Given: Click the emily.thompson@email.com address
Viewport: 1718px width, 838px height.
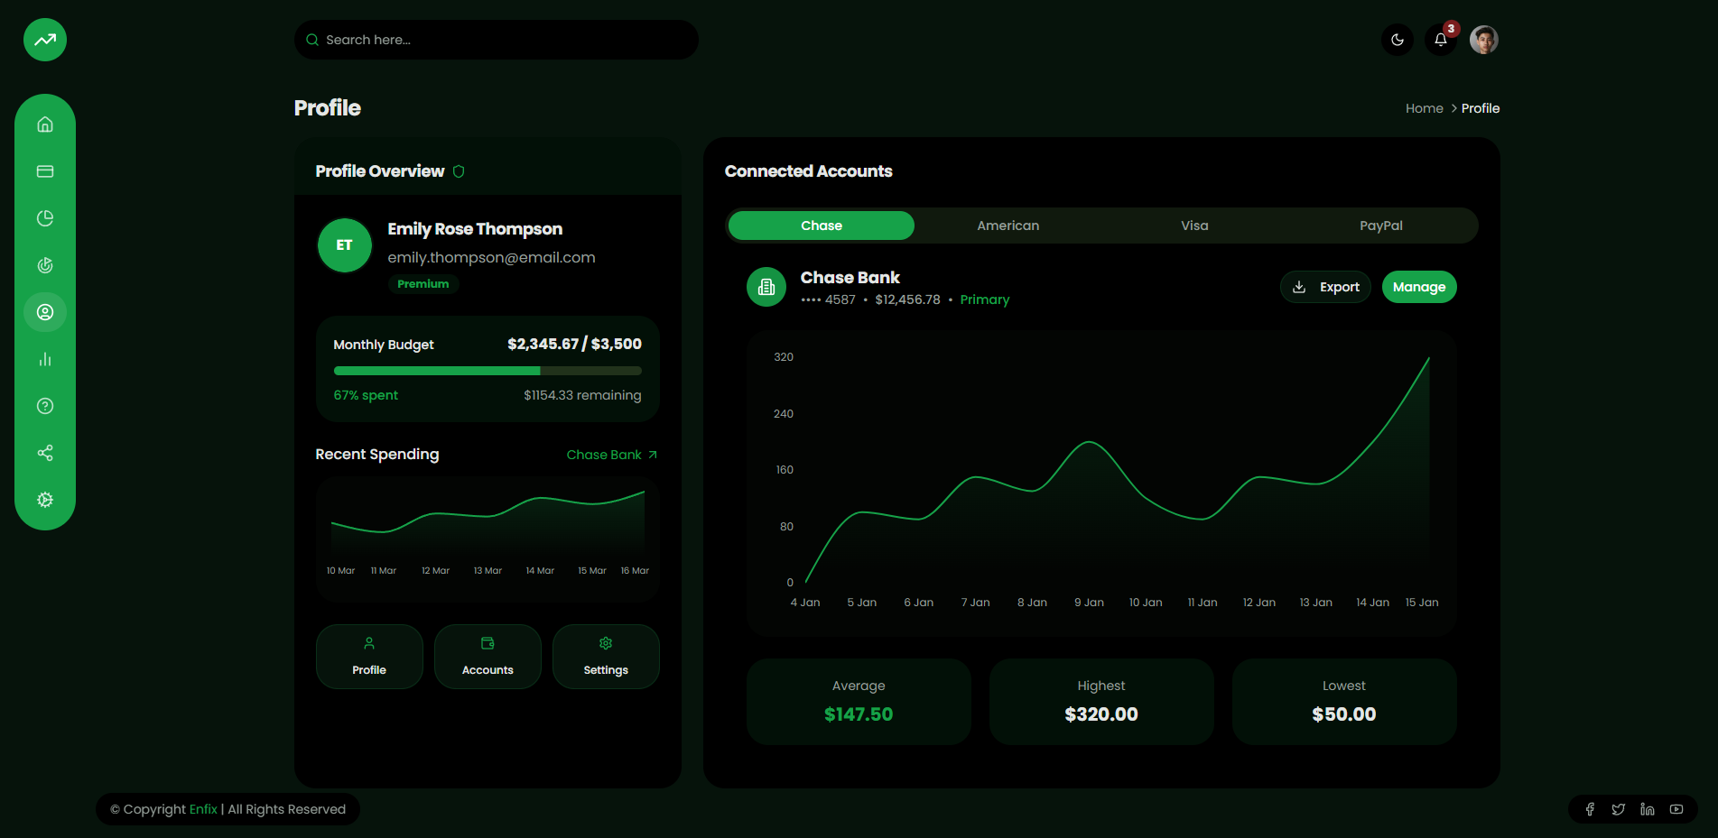Looking at the screenshot, I should [491, 258].
